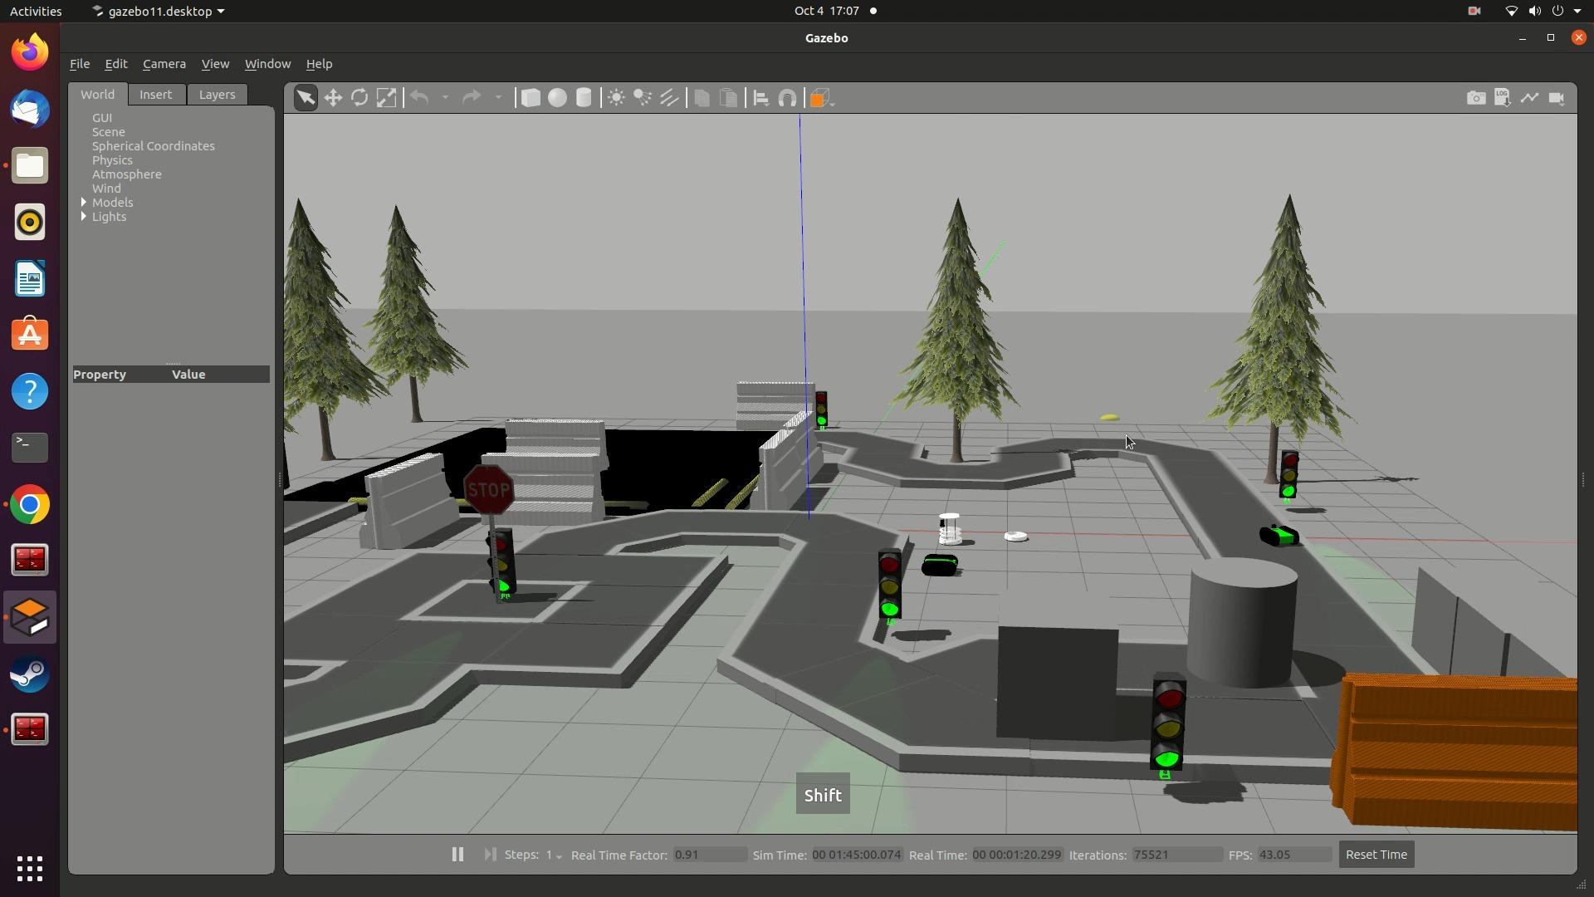Image resolution: width=1594 pixels, height=897 pixels.
Task: Click the record video icon
Action: click(x=1557, y=98)
